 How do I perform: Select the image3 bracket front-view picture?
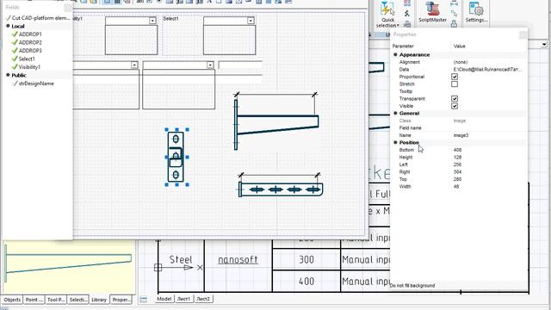click(176, 157)
